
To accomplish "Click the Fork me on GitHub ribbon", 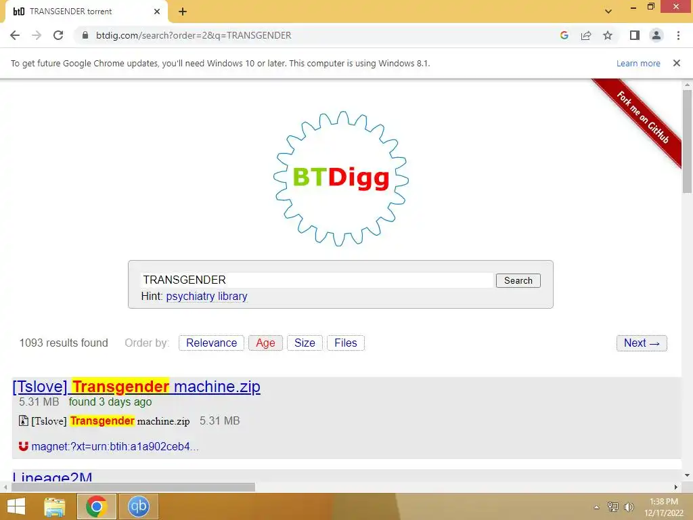I will pos(642,117).
